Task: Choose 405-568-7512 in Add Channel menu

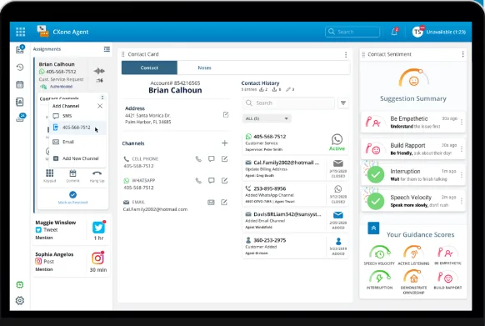Action: [77, 128]
